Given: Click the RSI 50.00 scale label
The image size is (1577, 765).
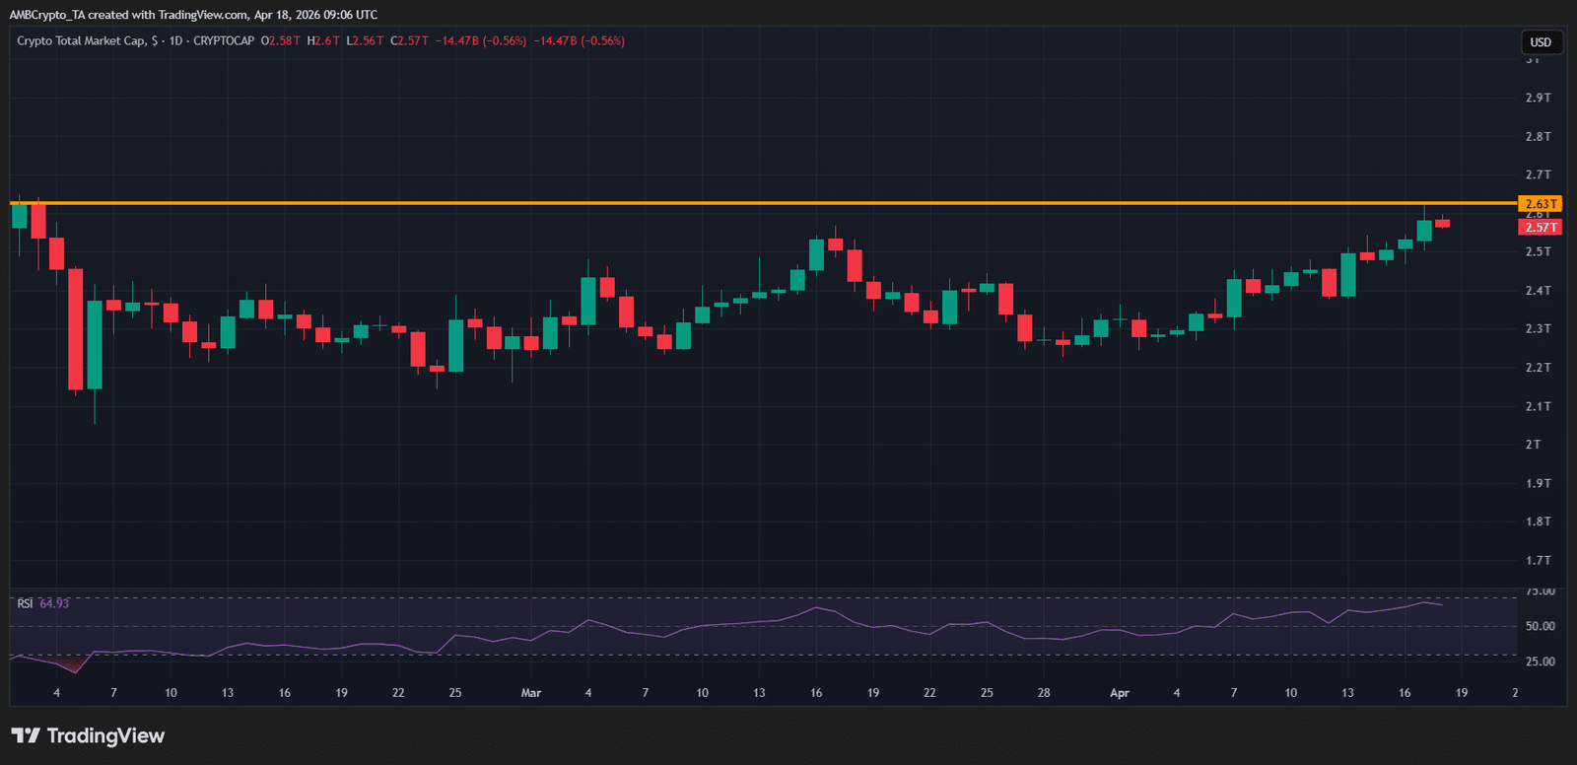Looking at the screenshot, I should tap(1540, 626).
